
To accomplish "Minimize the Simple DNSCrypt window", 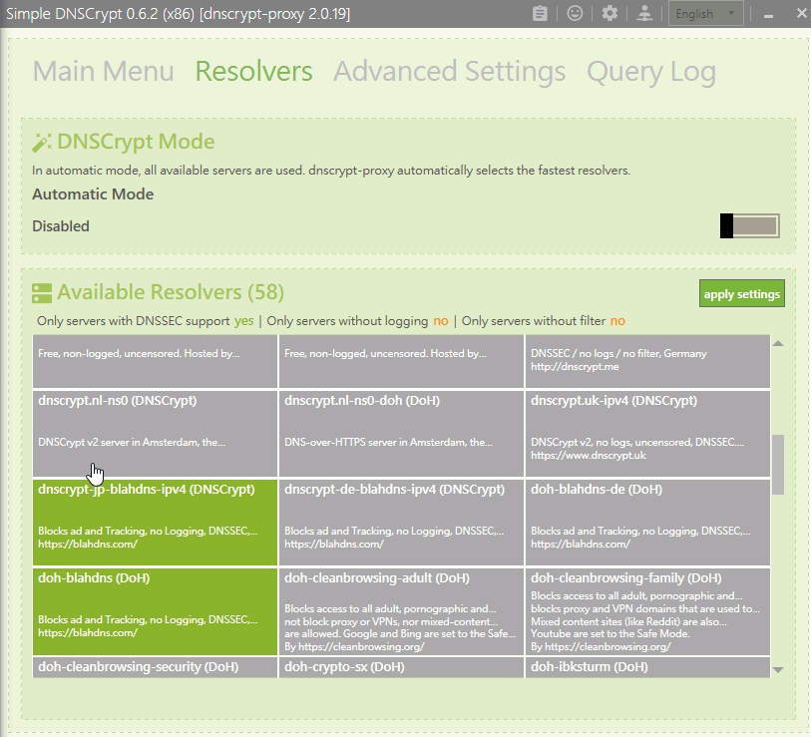I will coord(768,15).
